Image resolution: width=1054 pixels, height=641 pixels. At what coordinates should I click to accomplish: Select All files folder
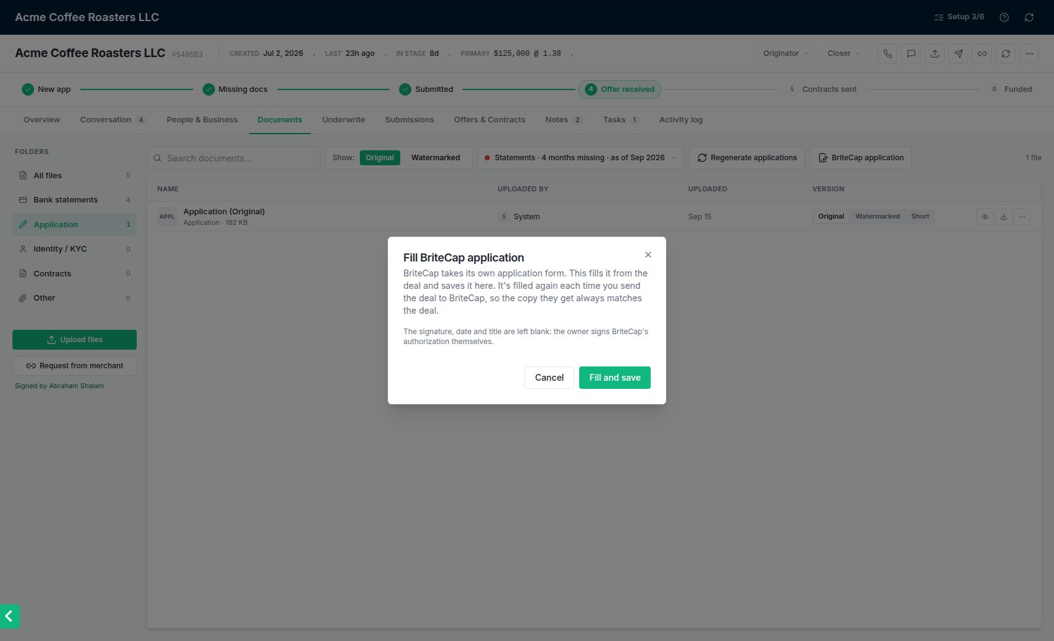(75, 176)
